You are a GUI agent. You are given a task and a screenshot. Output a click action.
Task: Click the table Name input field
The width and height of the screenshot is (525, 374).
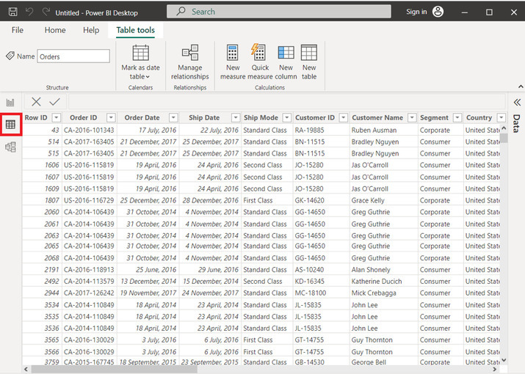pyautogui.click(x=73, y=56)
